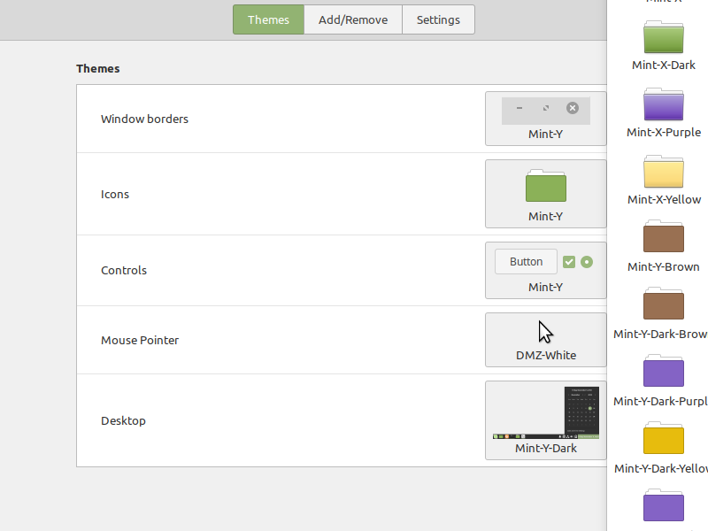This screenshot has width=708, height=531.
Task: Open the Desktop theme selector showing Mint-Y-Dark
Action: tap(545, 420)
